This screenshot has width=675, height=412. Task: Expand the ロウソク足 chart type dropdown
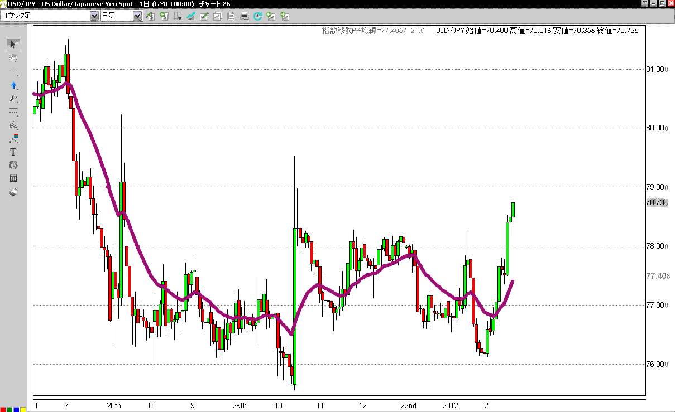(x=94, y=16)
